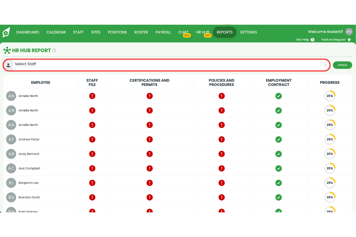Click Andy Bernard's Certifications warning icon
Screen dimensions: 356x237
150,154
